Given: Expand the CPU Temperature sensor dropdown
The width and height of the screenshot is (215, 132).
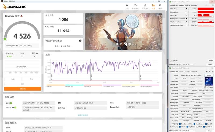Looking at the screenshot, I should point(187,22).
